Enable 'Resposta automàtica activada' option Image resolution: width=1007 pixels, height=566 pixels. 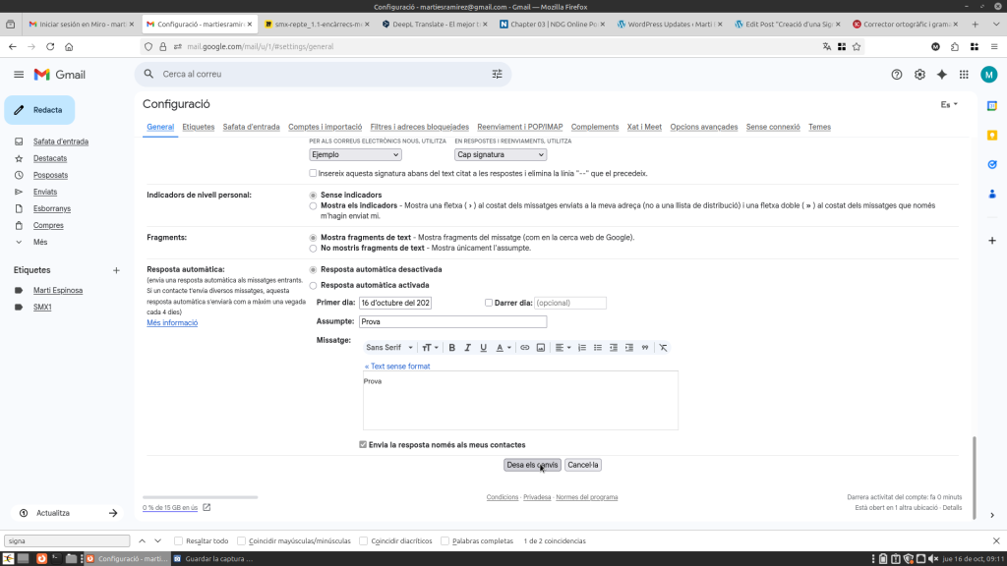click(314, 285)
